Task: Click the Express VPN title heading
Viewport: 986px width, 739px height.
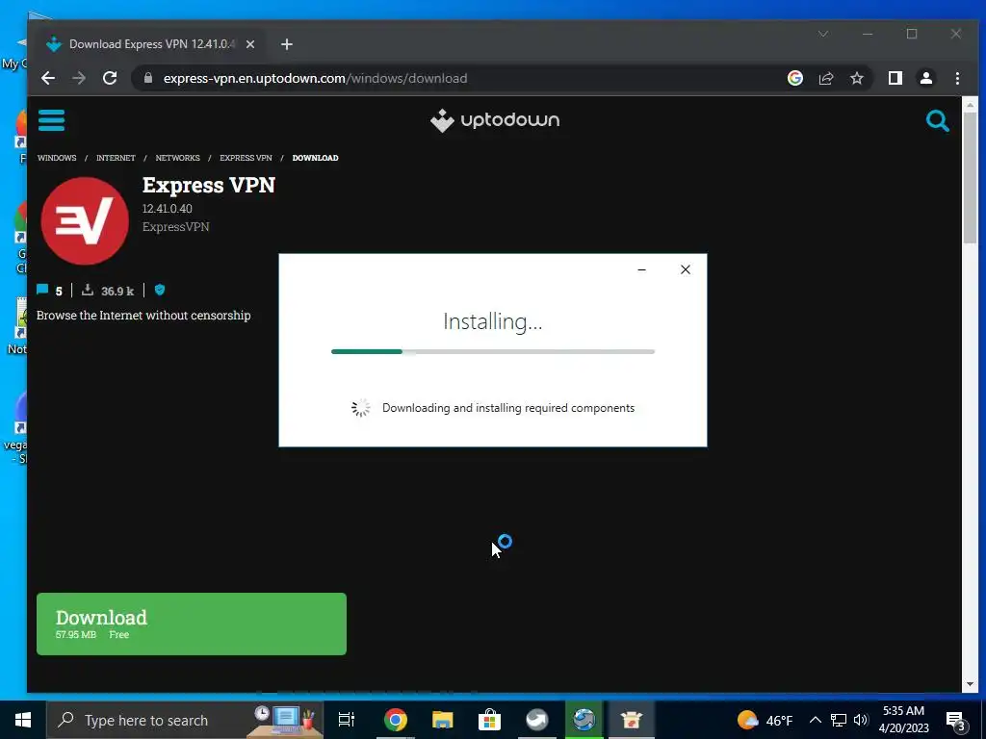Action: 208,186
